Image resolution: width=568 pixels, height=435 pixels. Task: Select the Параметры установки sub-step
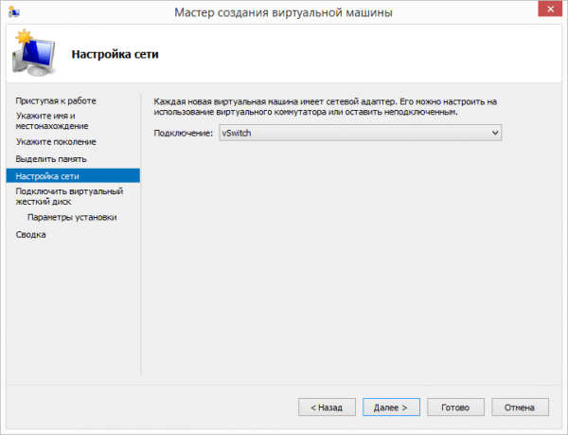pos(72,217)
